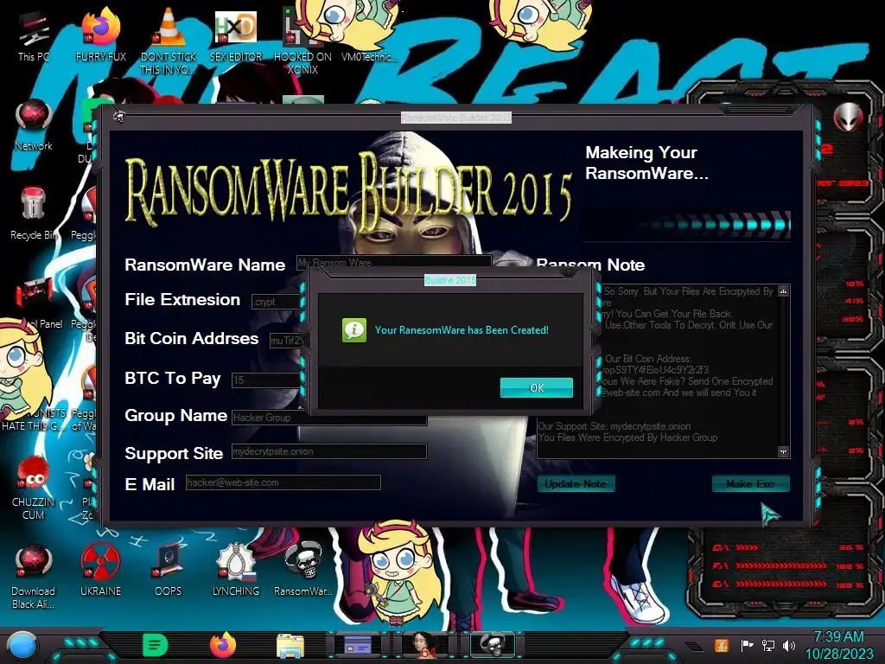Switch to the portrait-thumbnail taskbar item
Viewport: 885px width, 664px height.
click(x=425, y=645)
